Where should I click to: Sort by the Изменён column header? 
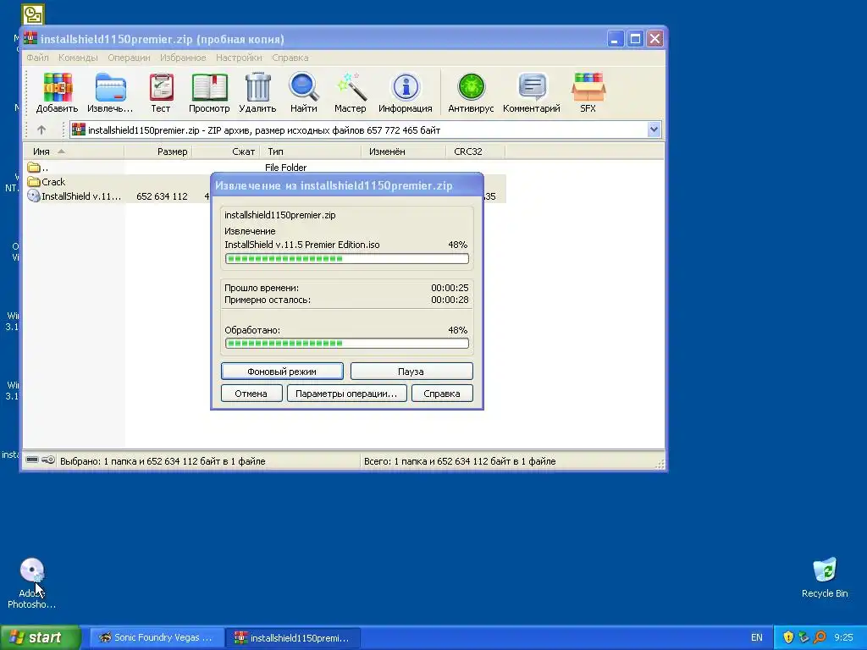coord(403,151)
